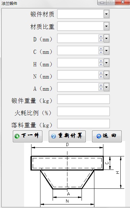
Task: Click the 火耗比例 (%) text field
Action: point(83,112)
